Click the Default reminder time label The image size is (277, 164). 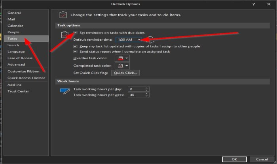(93, 40)
